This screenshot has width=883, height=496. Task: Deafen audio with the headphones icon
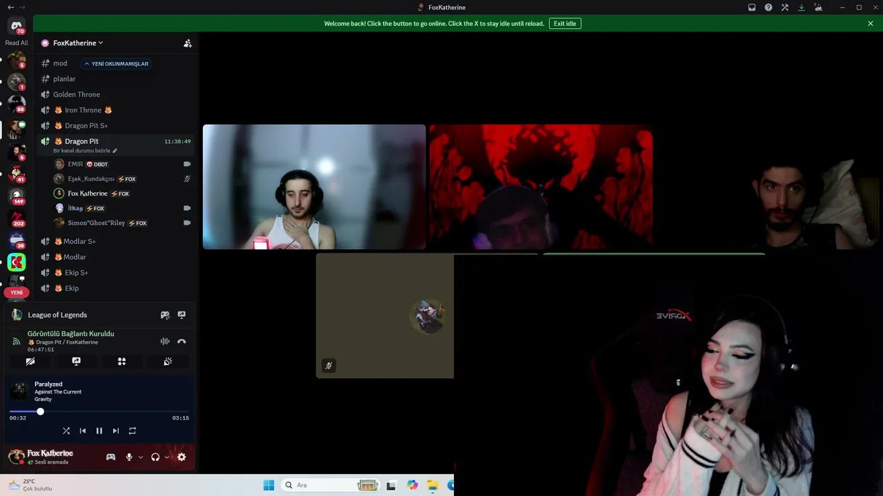[155, 457]
